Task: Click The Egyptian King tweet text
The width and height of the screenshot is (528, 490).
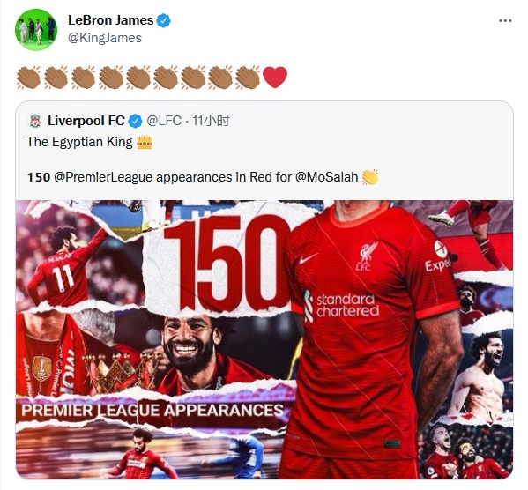Action: click(x=79, y=142)
